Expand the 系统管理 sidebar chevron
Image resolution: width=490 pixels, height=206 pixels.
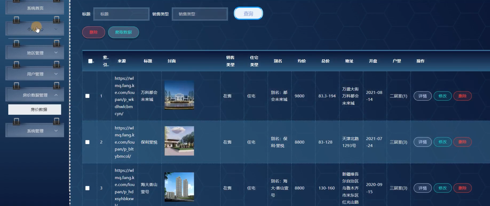click(x=56, y=130)
